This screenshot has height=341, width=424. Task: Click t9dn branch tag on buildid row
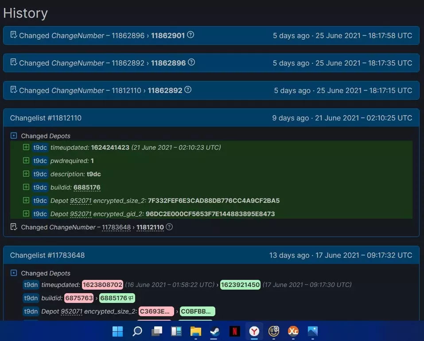[31, 298]
